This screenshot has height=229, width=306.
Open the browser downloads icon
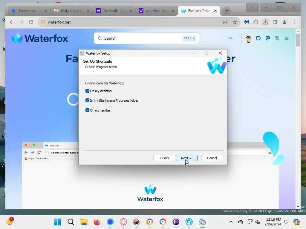point(265,22)
